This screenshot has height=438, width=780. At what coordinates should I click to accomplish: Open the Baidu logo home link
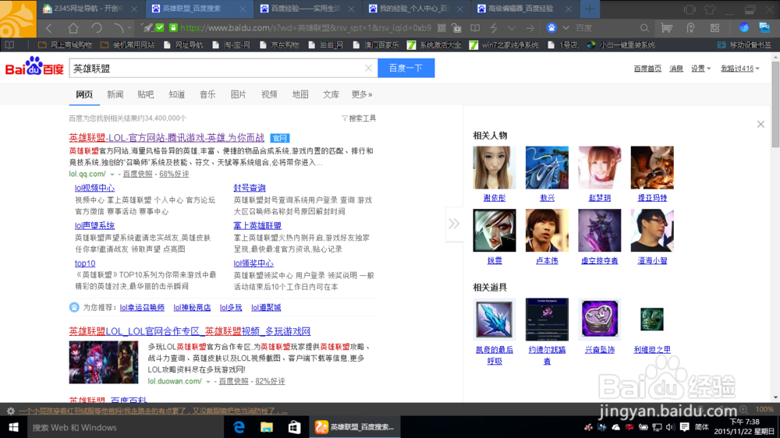coord(34,66)
